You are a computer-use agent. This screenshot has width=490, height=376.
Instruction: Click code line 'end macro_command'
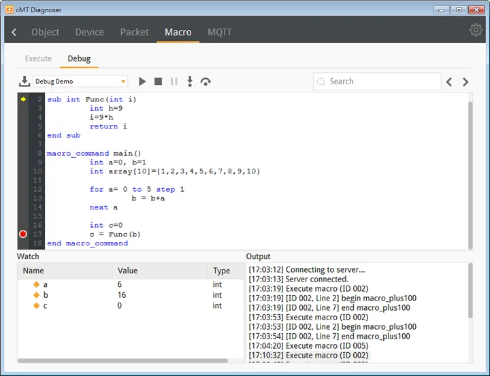click(x=88, y=243)
